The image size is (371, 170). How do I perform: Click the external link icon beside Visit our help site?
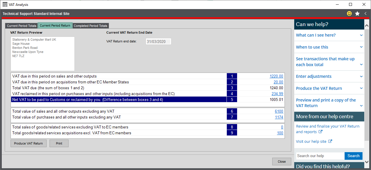[331, 141]
